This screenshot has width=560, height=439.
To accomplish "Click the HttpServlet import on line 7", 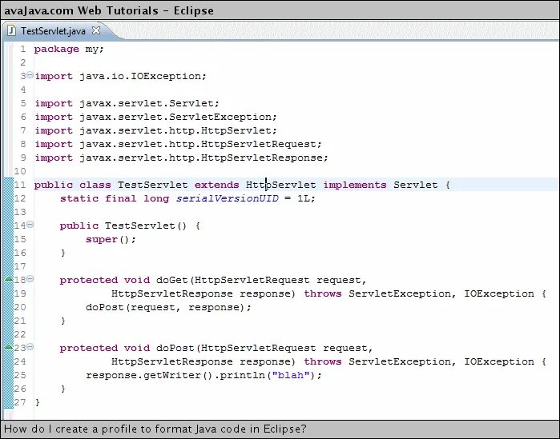I will coord(155,130).
